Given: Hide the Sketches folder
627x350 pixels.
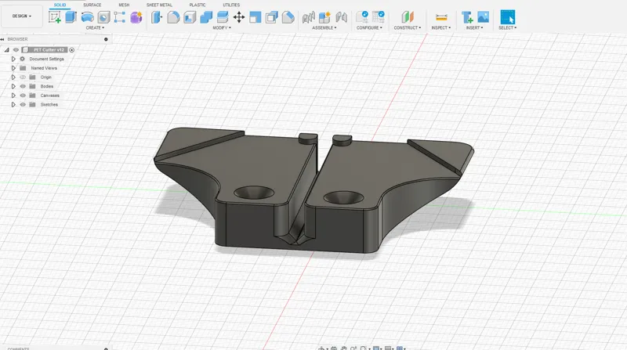Looking at the screenshot, I should tap(23, 105).
